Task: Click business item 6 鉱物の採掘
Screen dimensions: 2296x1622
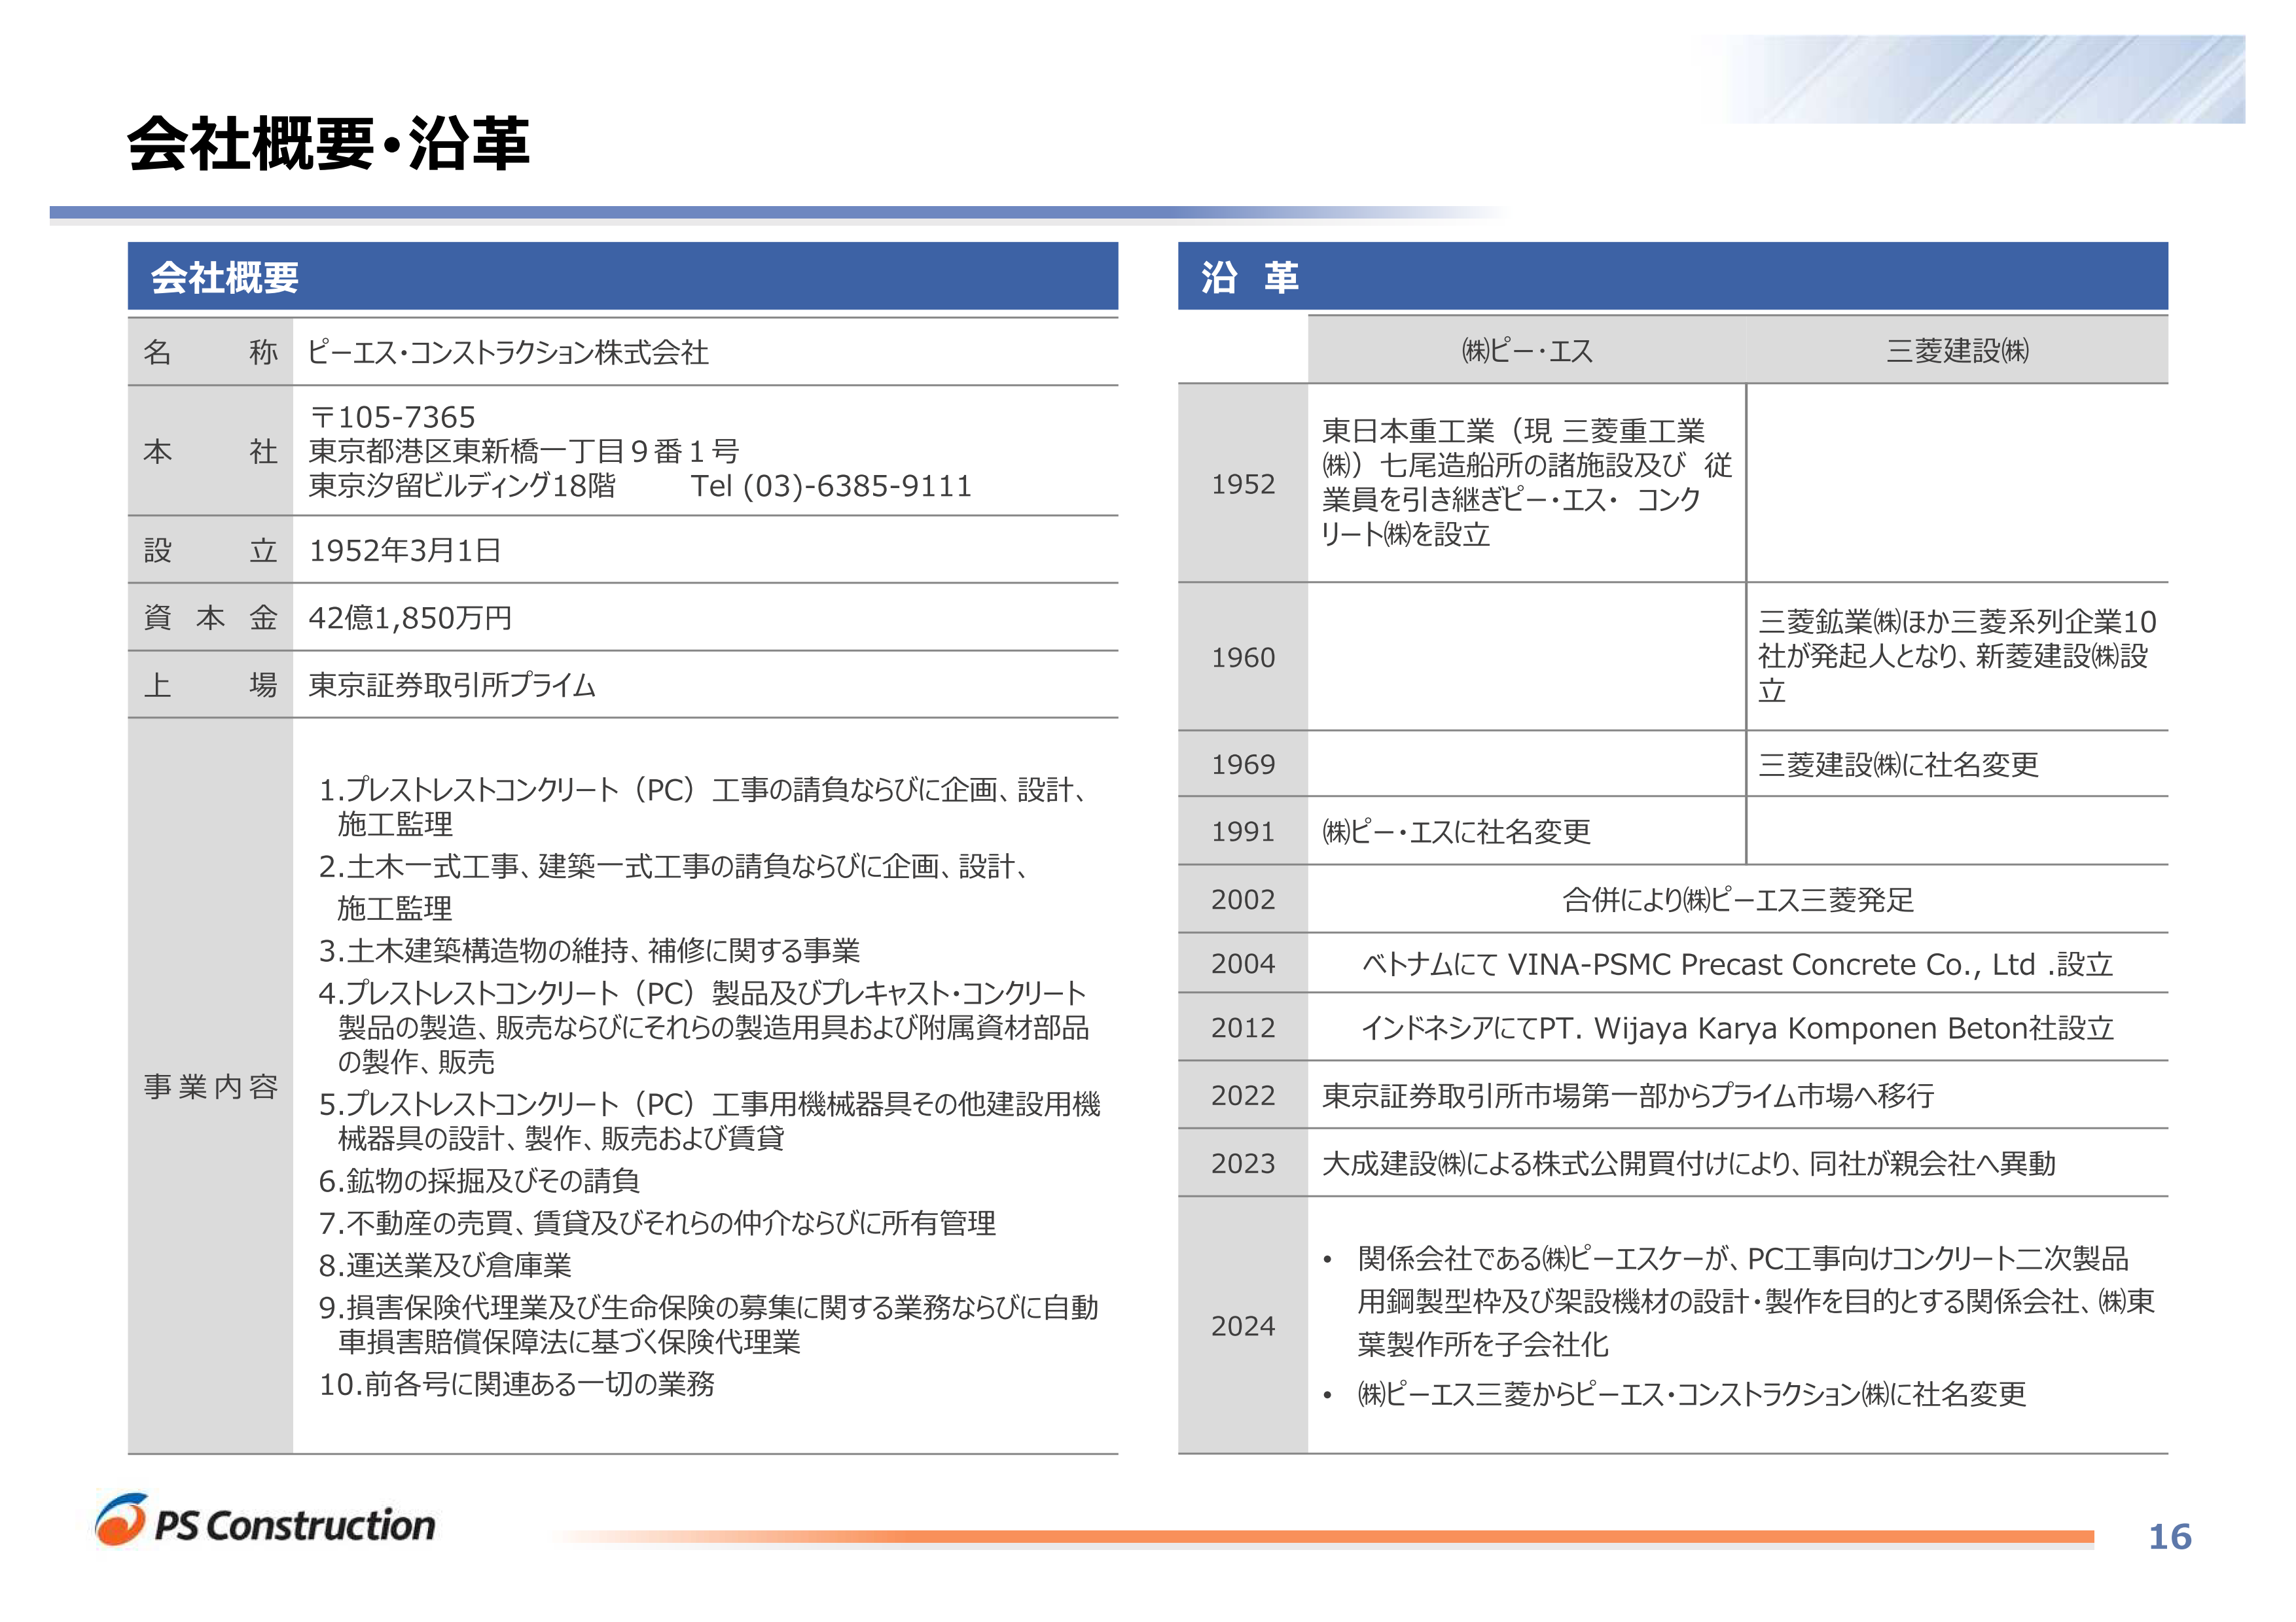Action: (479, 1181)
